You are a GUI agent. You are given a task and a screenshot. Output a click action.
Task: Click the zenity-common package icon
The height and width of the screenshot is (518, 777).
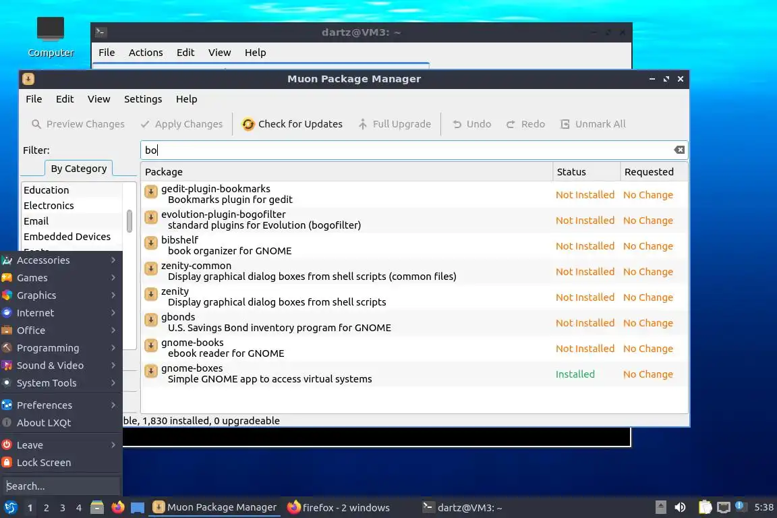(x=151, y=268)
